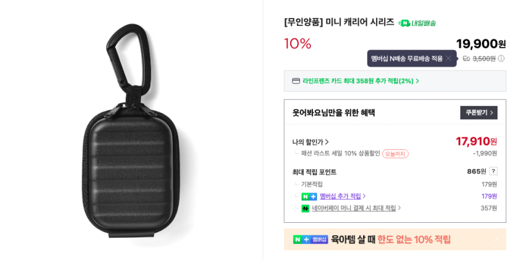The image size is (526, 260).
Task: Click the Naver Pay money icon
Action: click(x=305, y=209)
